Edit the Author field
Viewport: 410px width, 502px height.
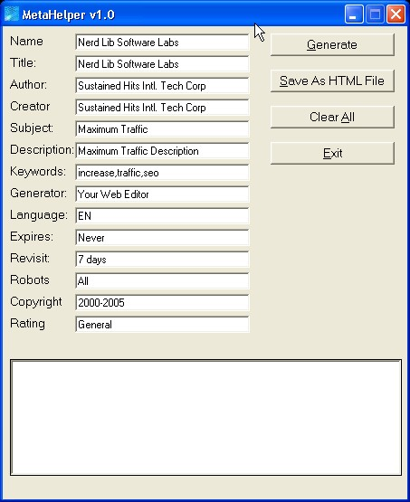click(x=162, y=86)
